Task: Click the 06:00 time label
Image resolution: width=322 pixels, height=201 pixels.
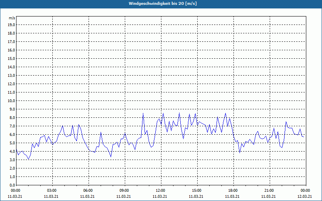Action: click(x=88, y=191)
